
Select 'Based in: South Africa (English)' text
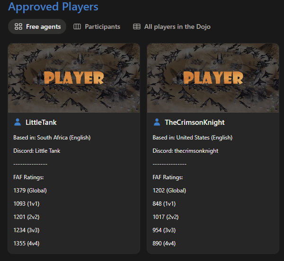pos(52,138)
